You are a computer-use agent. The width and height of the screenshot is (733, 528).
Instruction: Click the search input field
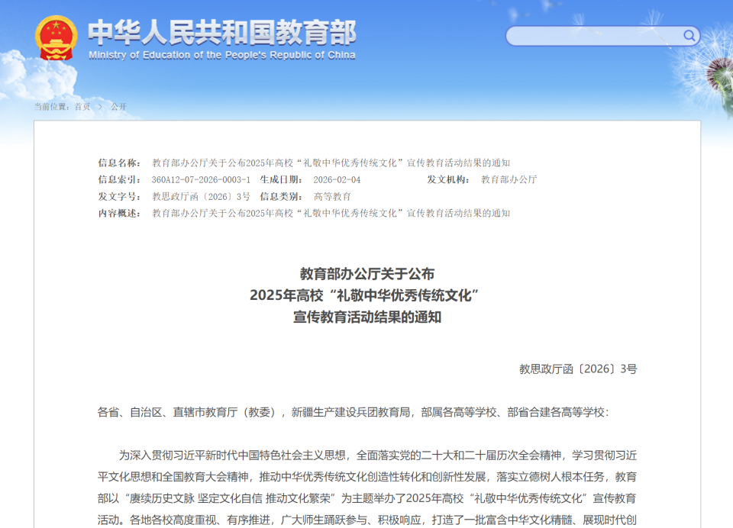click(x=596, y=36)
